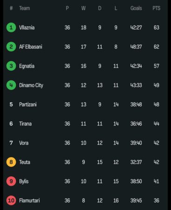Open the AF Elbasani team page
The image size is (171, 210).
tap(31, 47)
